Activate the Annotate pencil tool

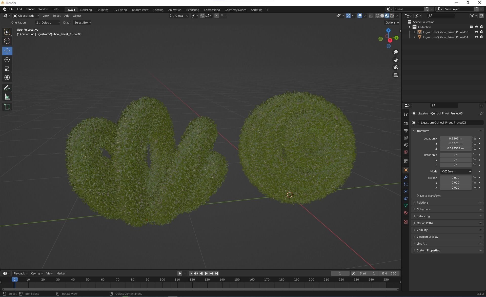(7, 88)
